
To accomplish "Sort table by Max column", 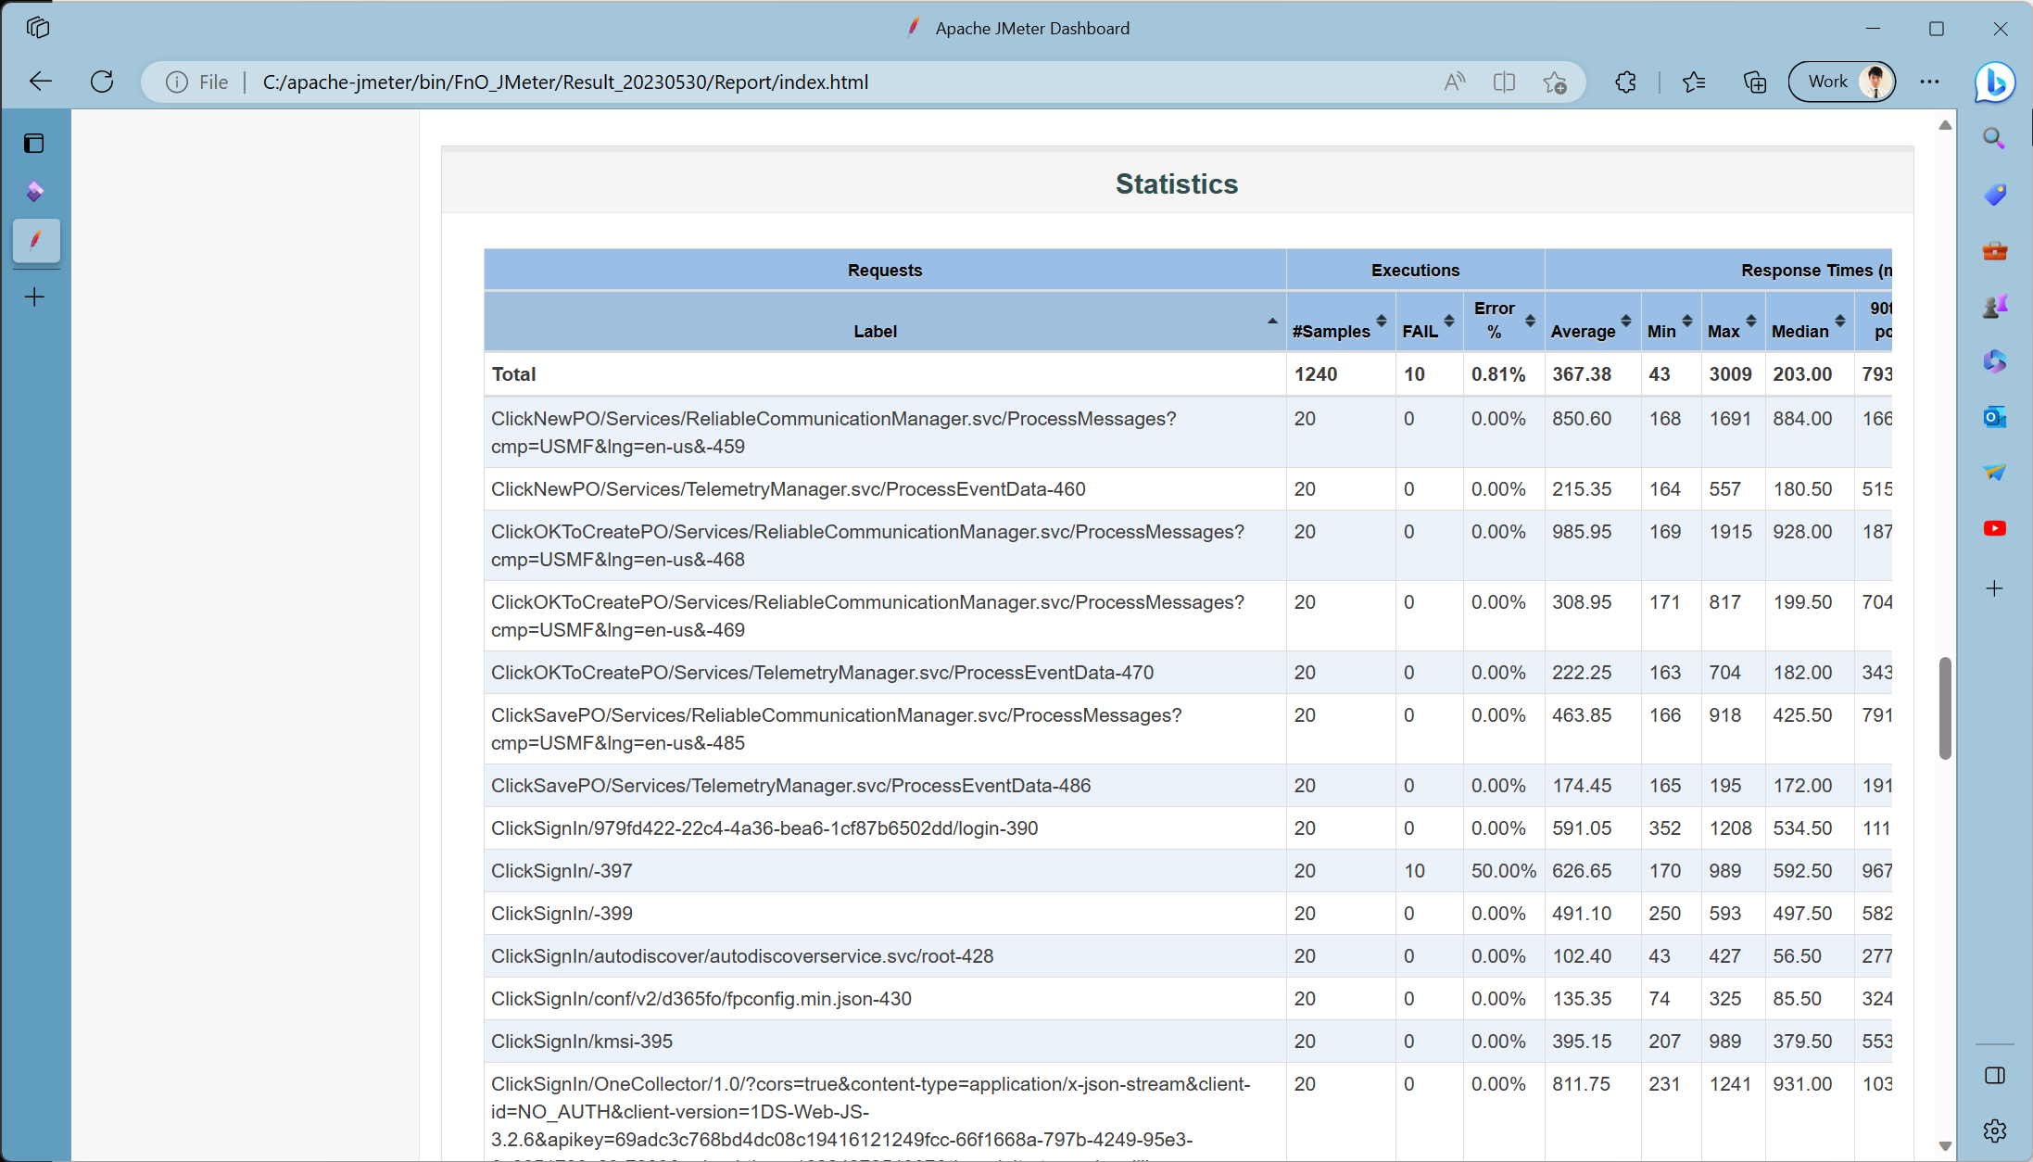I will coord(1733,322).
